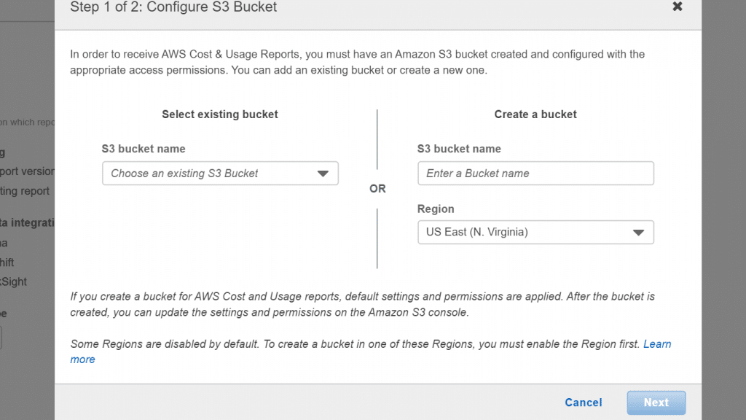The image size is (746, 420).
Task: Click the 'Select existing bucket' heading
Action: point(220,114)
